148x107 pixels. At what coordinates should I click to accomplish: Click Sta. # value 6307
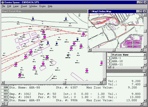pyautogui.click(x=74, y=87)
